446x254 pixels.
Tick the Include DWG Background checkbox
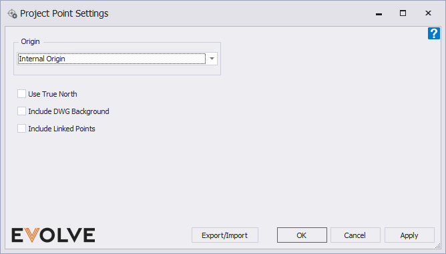(21, 111)
